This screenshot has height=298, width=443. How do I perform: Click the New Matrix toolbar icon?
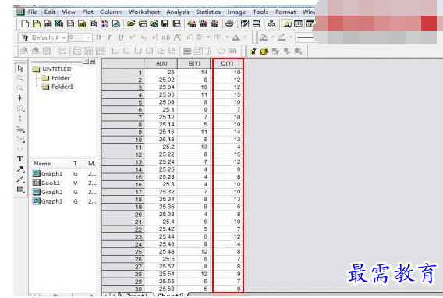[82, 23]
